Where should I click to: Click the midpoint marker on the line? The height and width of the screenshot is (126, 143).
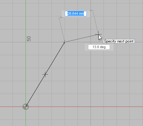45,74
